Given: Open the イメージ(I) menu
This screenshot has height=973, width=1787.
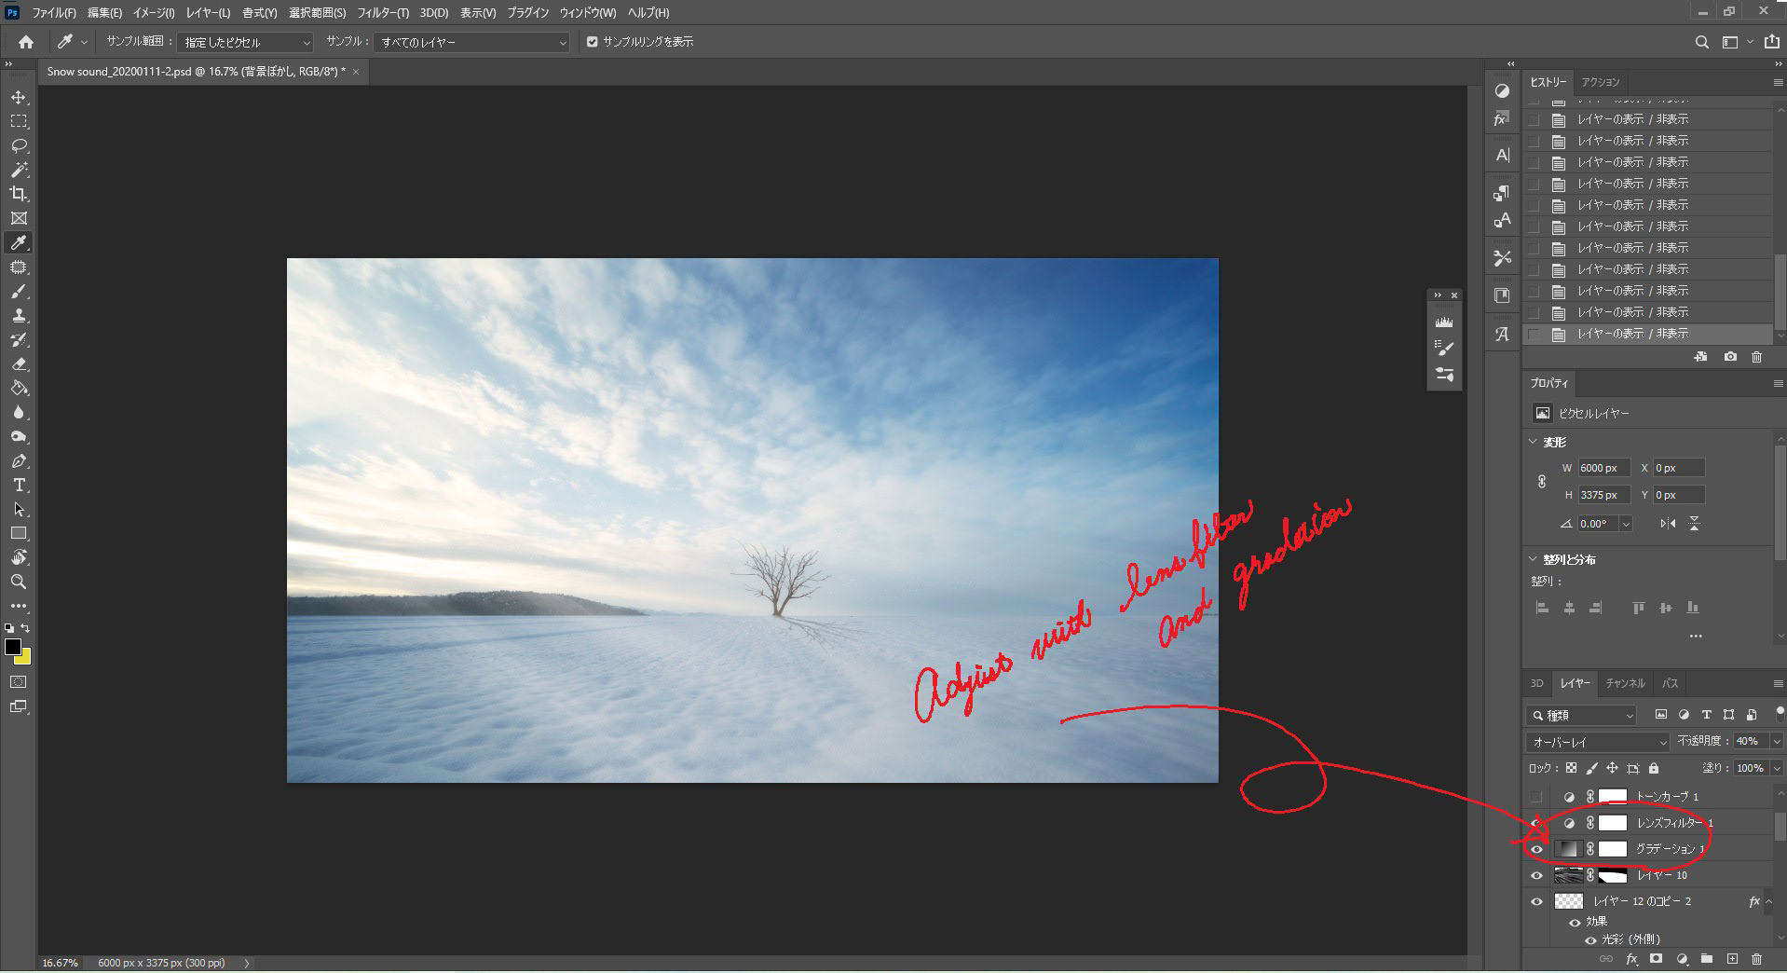Looking at the screenshot, I should click(153, 13).
